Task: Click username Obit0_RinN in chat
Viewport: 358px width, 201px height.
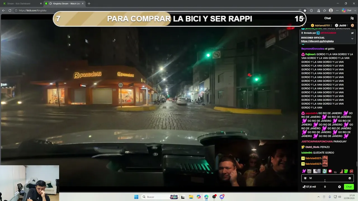Action: click(x=312, y=147)
